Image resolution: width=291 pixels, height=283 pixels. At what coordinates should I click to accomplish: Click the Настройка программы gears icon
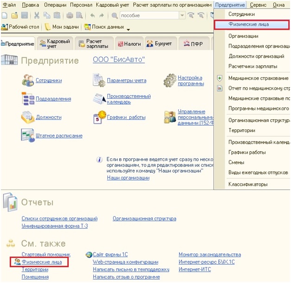pyautogui.click(x=170, y=80)
